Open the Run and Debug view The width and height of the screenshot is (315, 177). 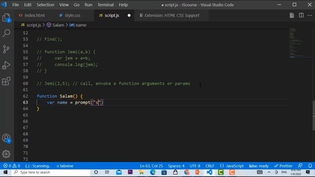tap(6, 65)
